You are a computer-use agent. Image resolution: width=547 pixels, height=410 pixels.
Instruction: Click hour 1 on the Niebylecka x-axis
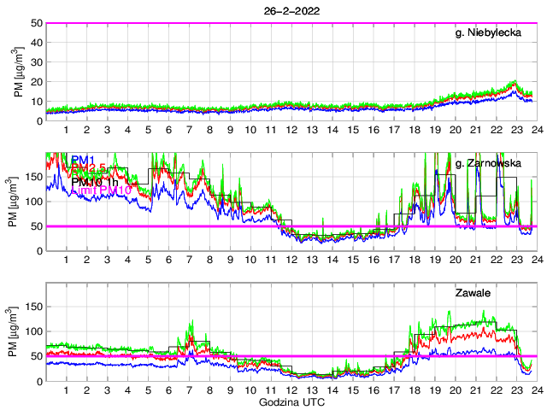[67, 130]
